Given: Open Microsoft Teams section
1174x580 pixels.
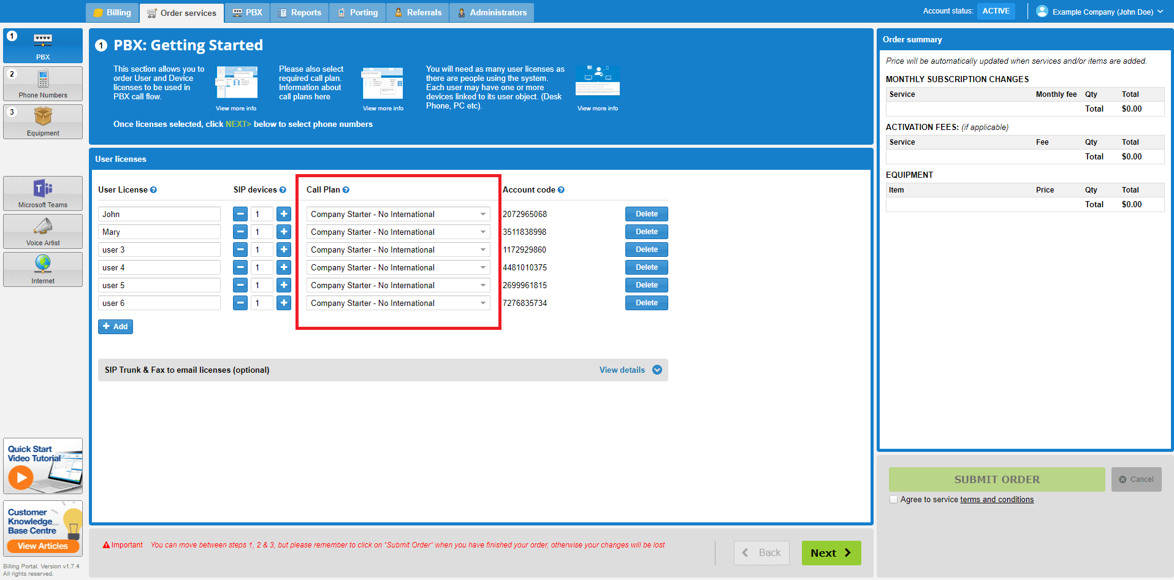Looking at the screenshot, I should 43,193.
